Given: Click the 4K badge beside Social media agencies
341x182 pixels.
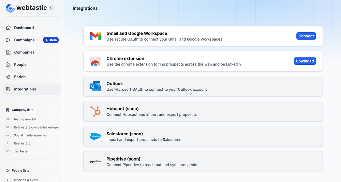Looking at the screenshot, I should pos(8,135).
